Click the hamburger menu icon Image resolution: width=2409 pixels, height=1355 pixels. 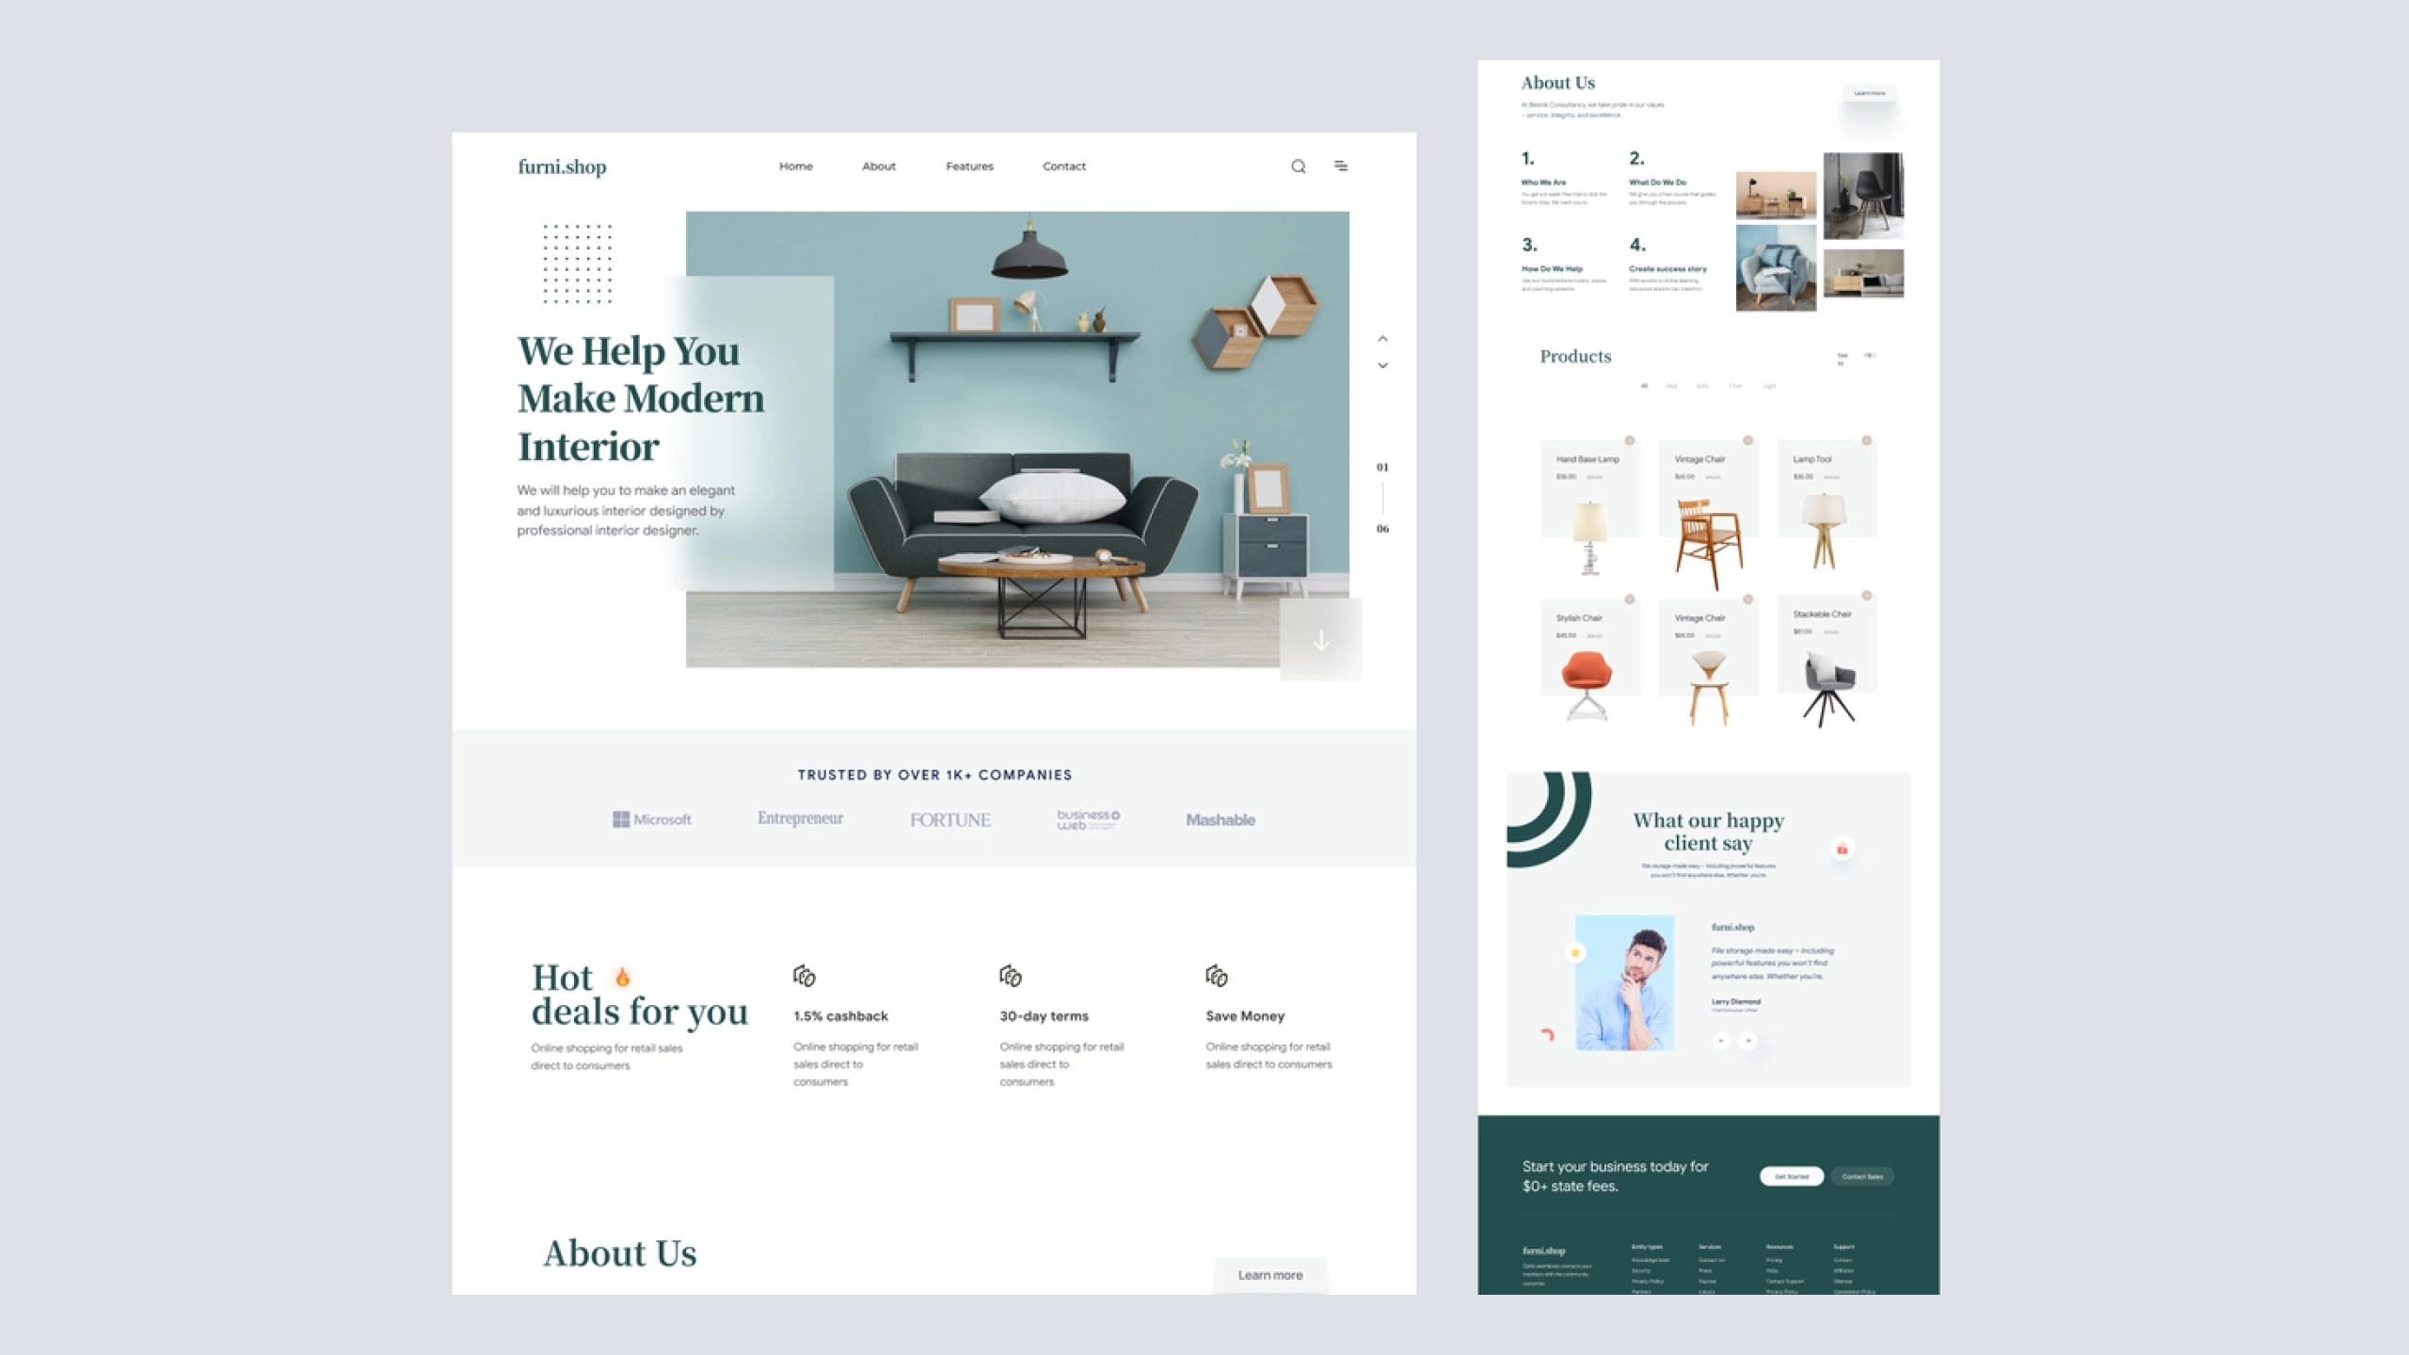click(1342, 166)
